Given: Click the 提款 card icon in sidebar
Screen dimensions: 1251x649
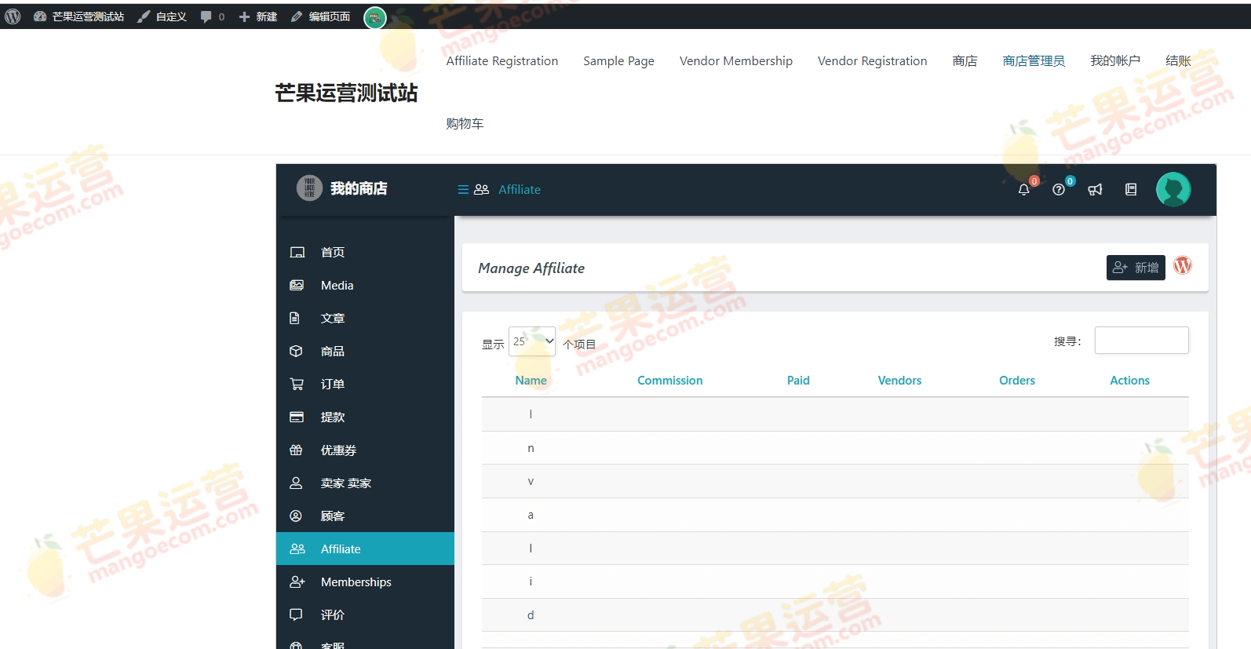Looking at the screenshot, I should [x=297, y=417].
